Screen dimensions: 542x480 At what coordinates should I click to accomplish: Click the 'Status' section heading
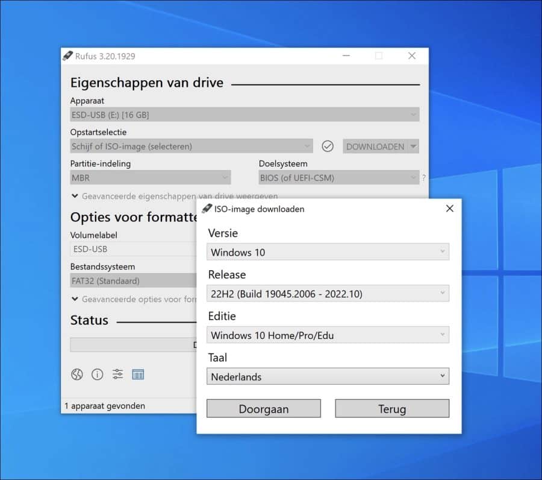[89, 320]
